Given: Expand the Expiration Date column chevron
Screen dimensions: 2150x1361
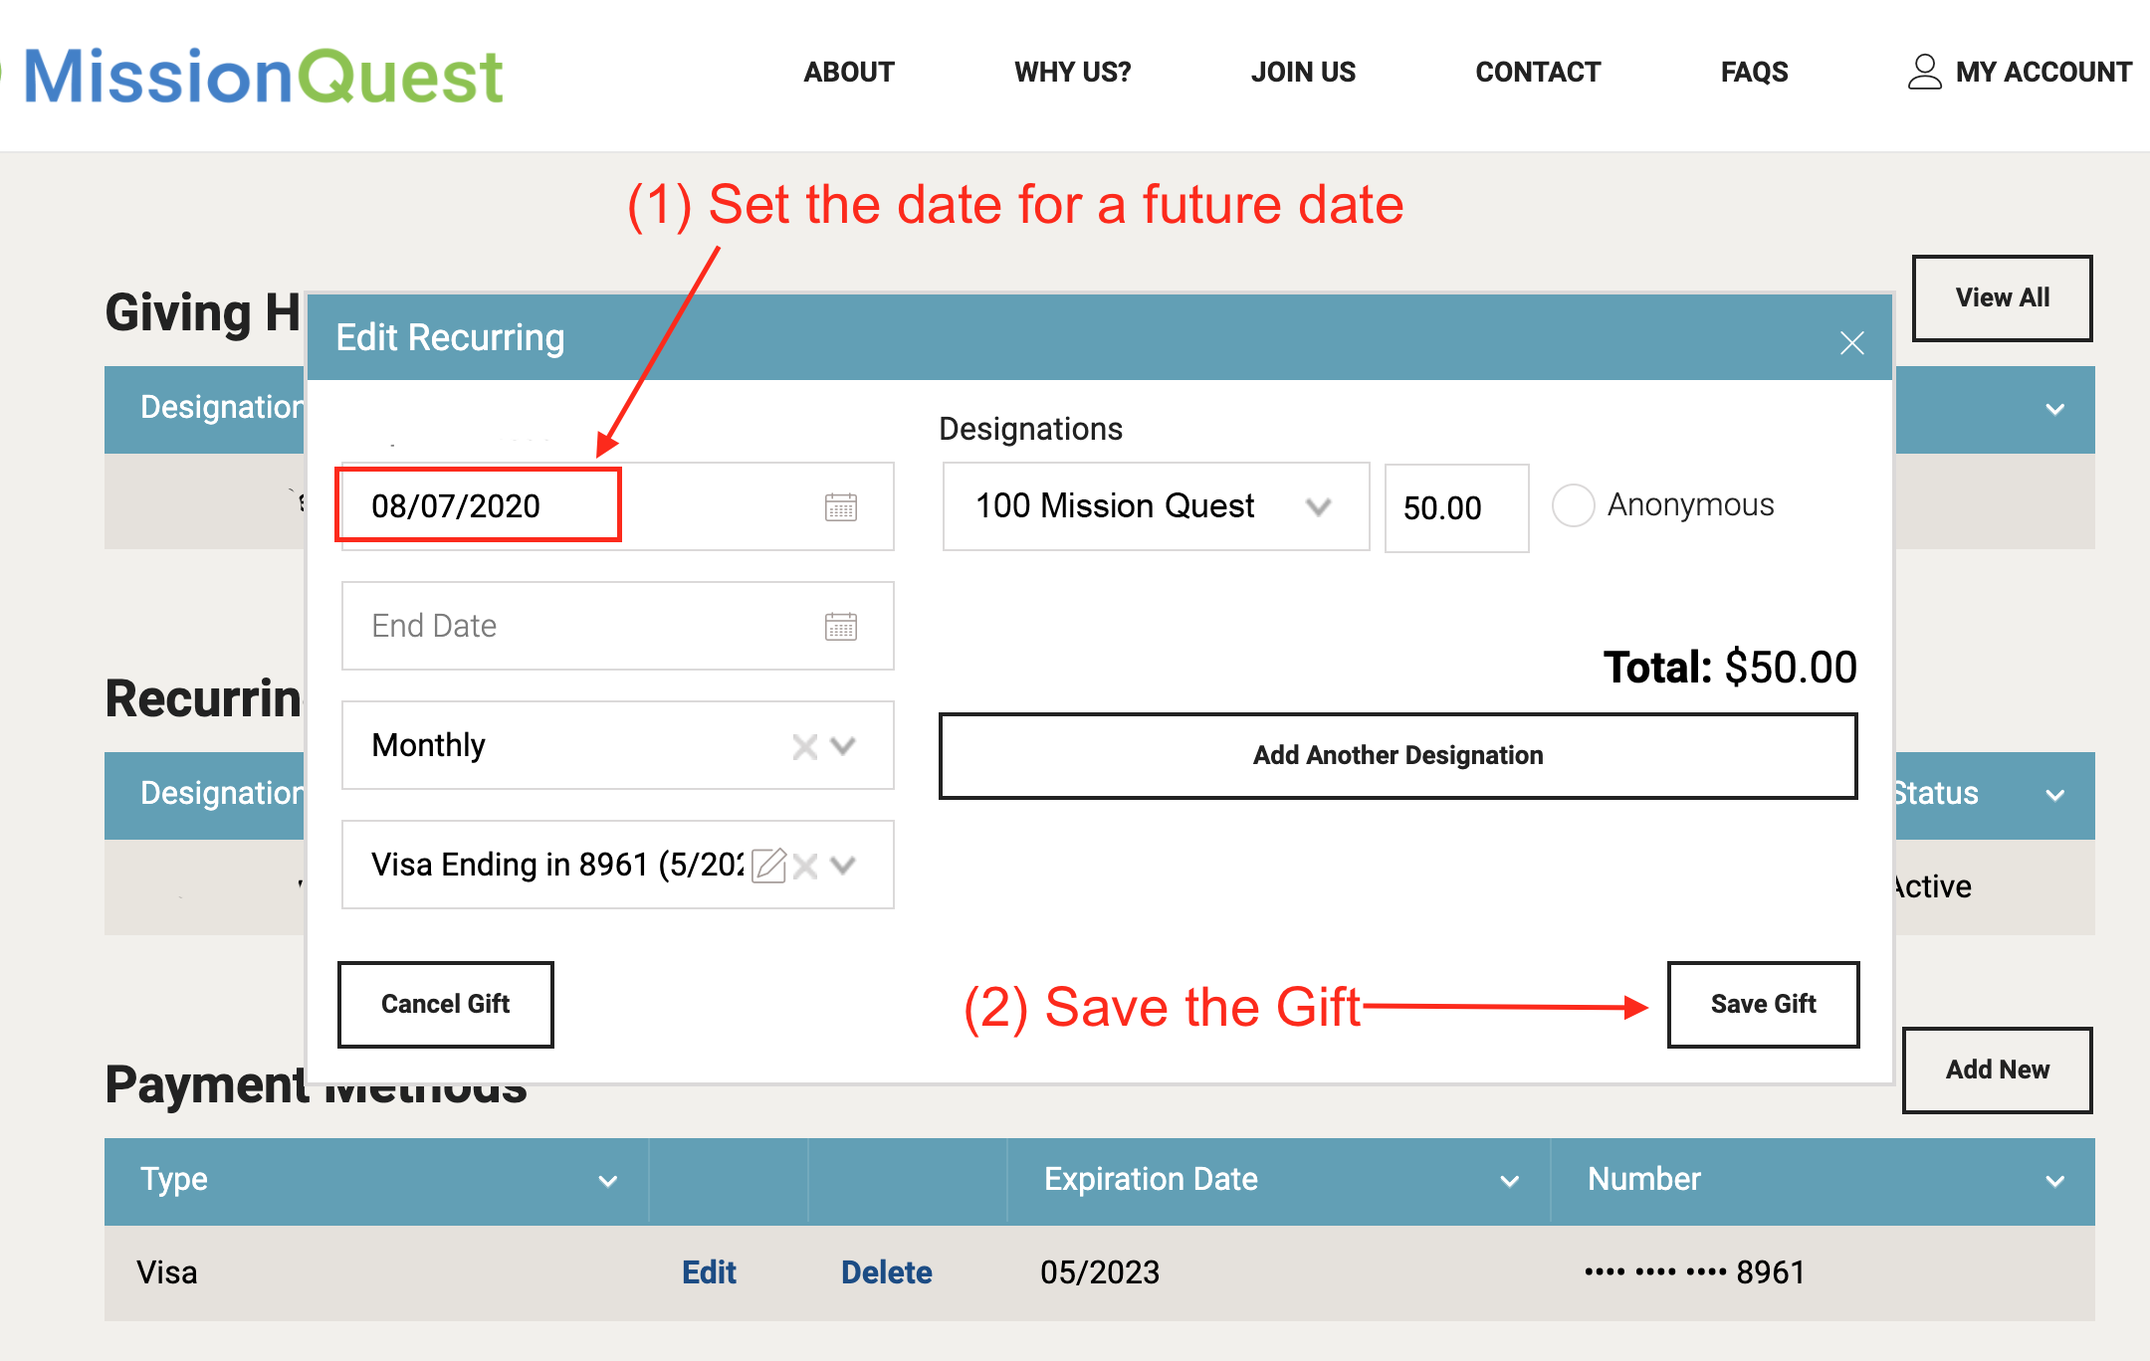Looking at the screenshot, I should (1509, 1181).
